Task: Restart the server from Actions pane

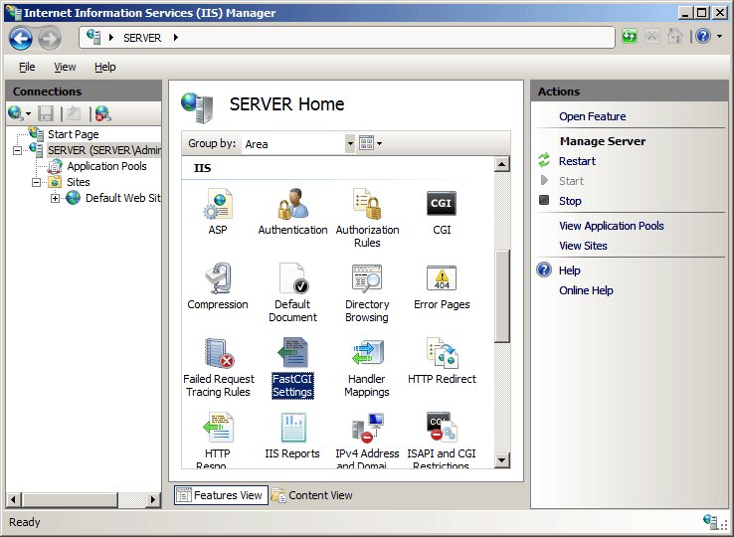Action: 577,161
